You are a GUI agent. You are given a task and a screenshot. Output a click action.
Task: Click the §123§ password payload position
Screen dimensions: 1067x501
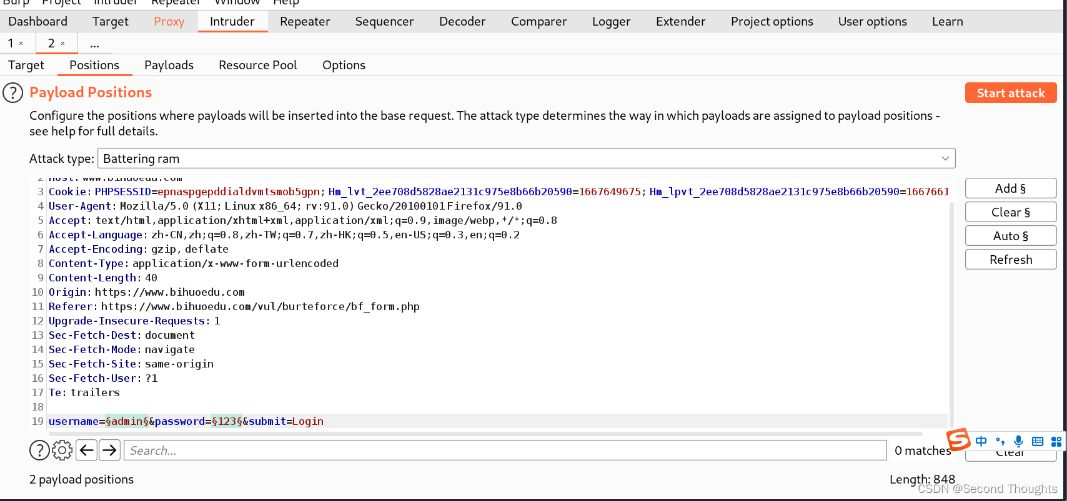tap(227, 421)
